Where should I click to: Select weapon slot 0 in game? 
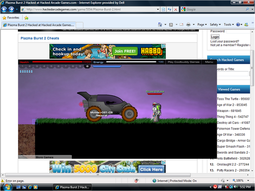click(87, 66)
